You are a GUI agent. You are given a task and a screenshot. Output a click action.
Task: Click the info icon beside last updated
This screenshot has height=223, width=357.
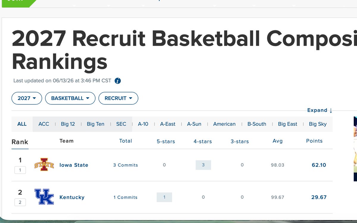click(118, 81)
